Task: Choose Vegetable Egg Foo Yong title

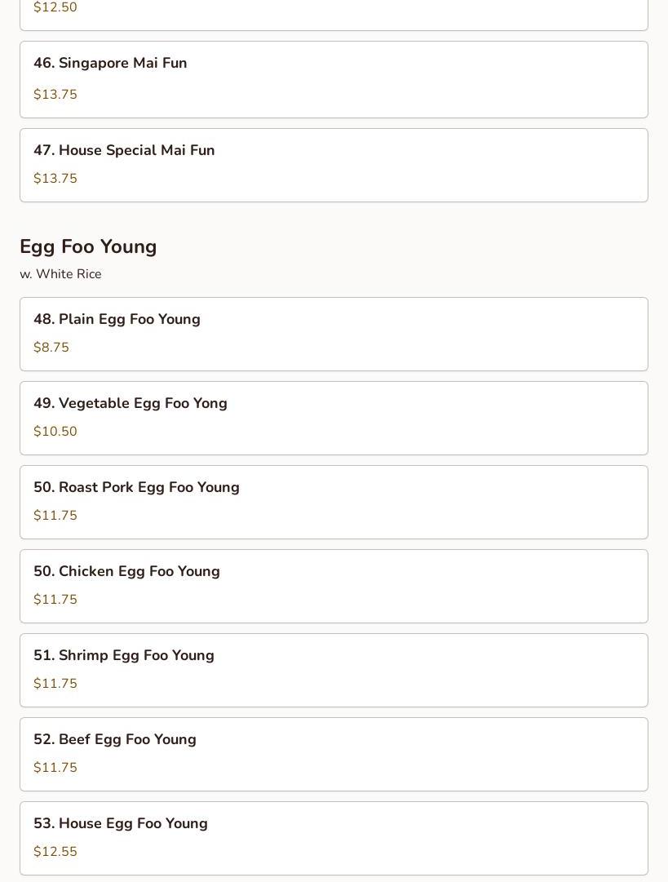Action: (x=131, y=403)
